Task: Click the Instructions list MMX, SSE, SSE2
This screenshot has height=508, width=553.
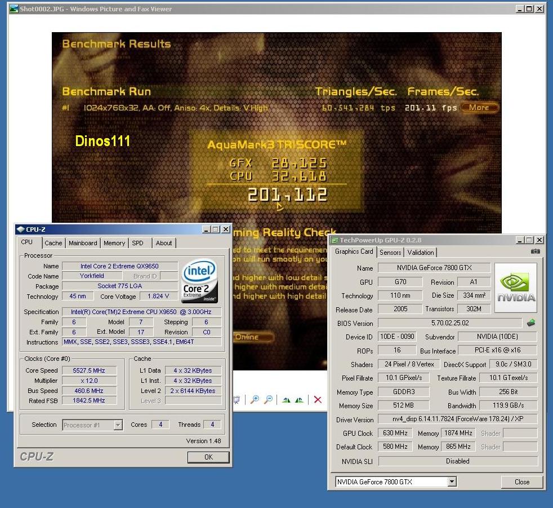Action: (141, 342)
